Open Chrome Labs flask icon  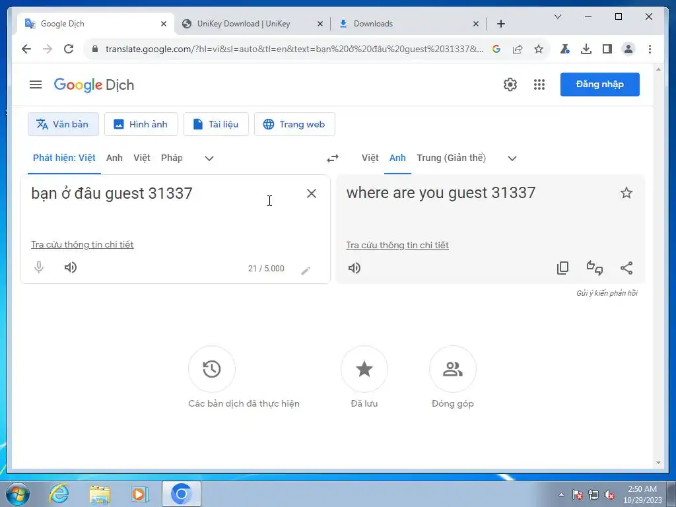click(565, 49)
